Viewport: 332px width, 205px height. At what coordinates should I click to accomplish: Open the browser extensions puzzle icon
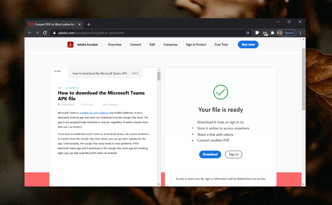272,33
